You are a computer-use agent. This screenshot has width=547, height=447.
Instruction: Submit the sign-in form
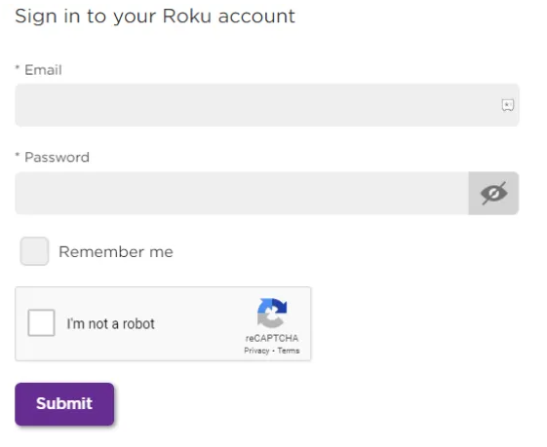coord(64,404)
